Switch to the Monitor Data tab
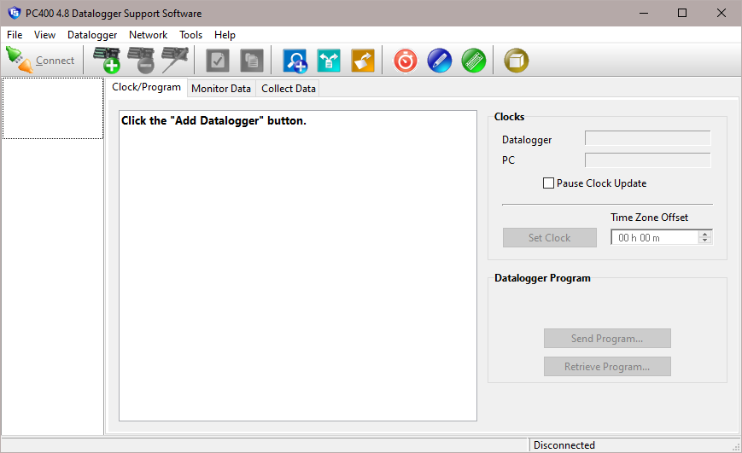The image size is (742, 453). 221,88
